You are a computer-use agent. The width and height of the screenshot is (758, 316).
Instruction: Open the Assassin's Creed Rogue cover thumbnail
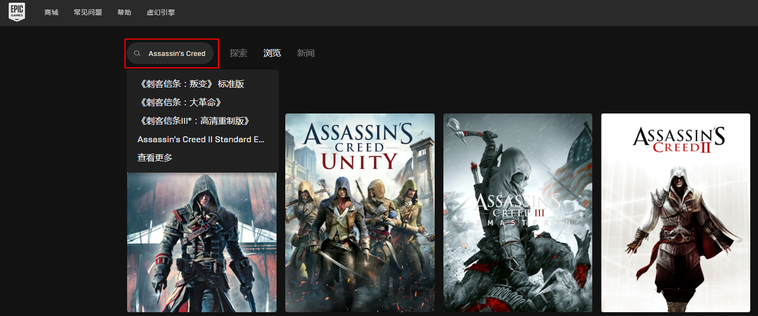point(202,242)
